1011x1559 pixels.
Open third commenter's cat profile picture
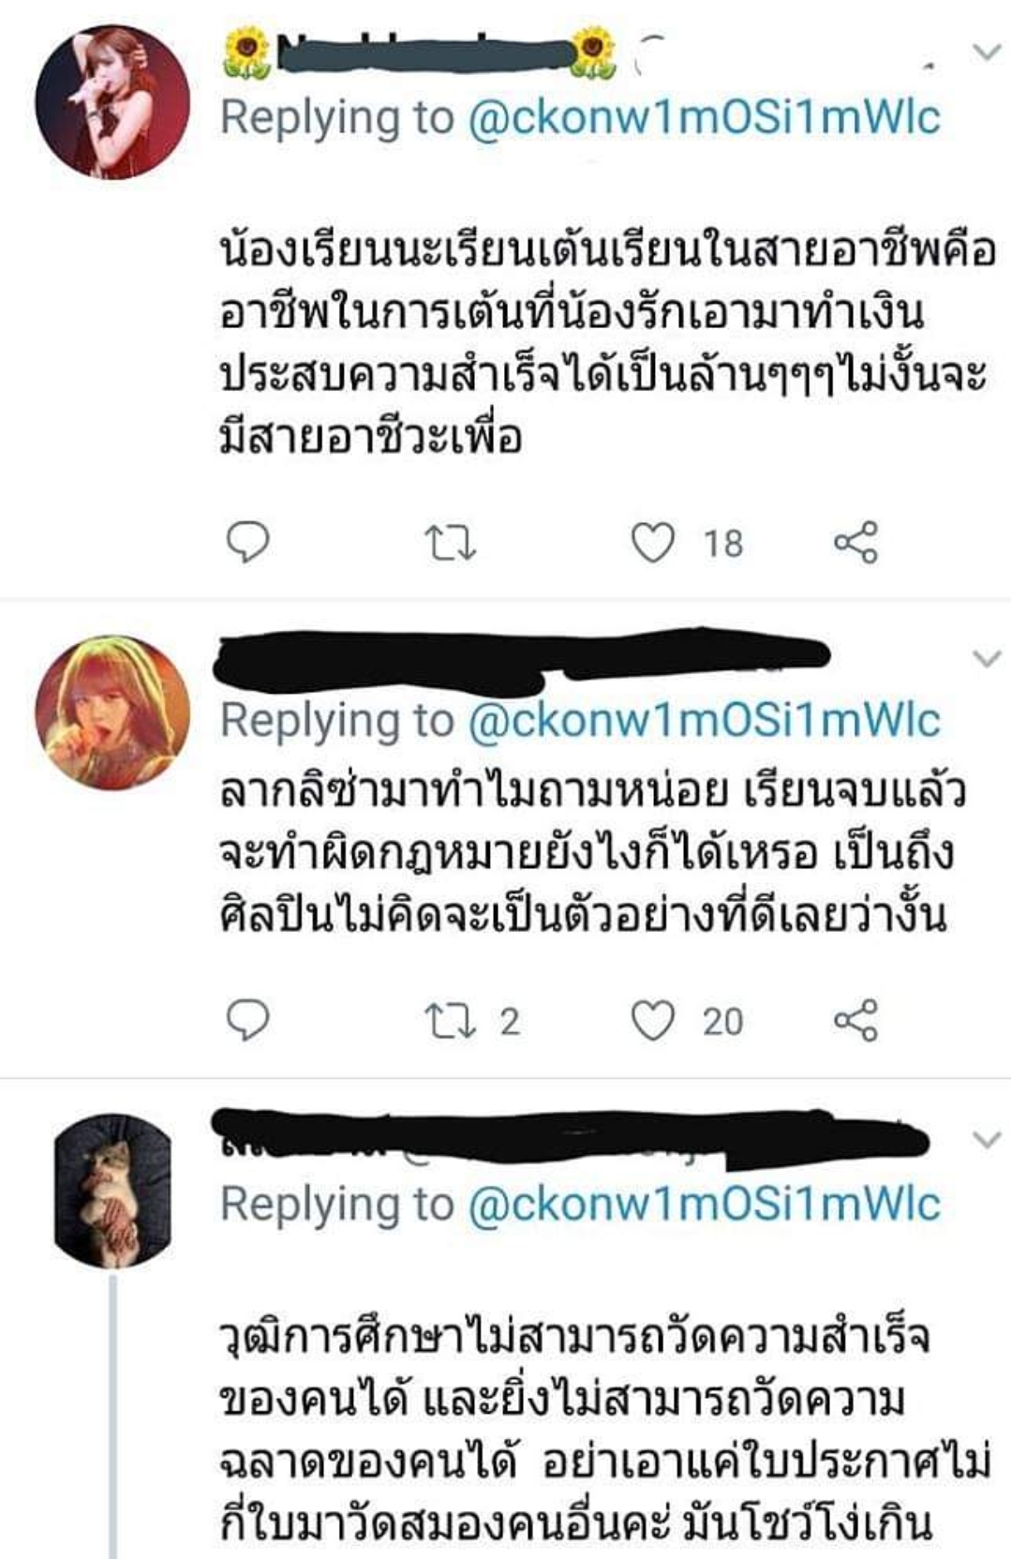[112, 1191]
